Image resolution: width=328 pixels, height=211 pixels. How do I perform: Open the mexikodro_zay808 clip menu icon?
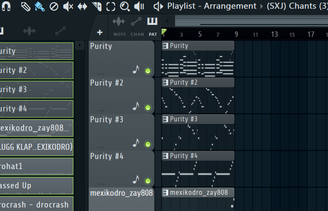point(166,192)
